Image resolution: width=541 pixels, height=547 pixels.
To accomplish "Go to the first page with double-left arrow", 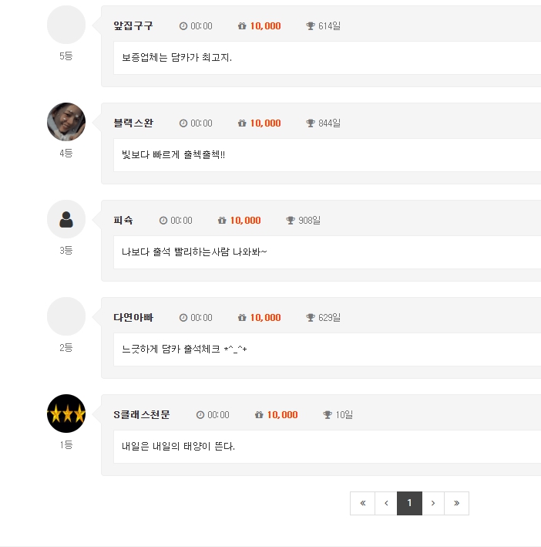I will tap(362, 503).
